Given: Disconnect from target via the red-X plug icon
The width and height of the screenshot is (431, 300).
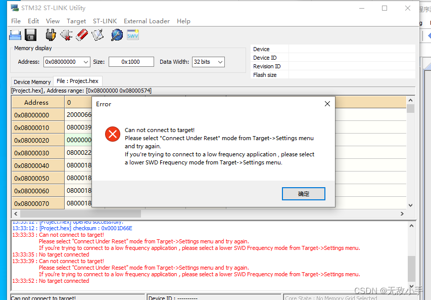Looking at the screenshot, I should pos(66,35).
